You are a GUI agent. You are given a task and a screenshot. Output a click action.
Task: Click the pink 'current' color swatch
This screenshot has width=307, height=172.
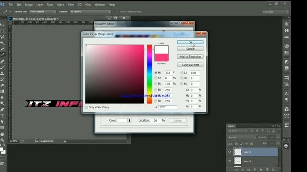tap(162, 57)
